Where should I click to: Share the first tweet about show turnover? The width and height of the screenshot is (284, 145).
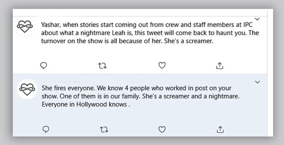pos(219,66)
